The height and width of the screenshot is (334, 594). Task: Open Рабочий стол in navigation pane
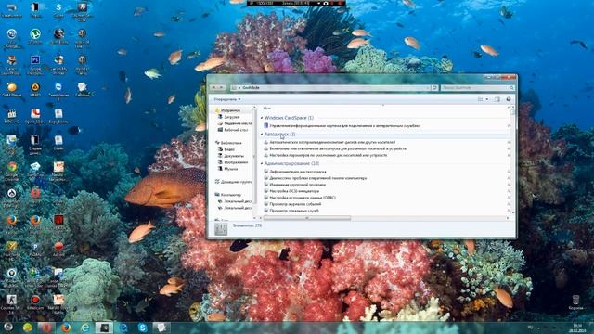click(233, 130)
